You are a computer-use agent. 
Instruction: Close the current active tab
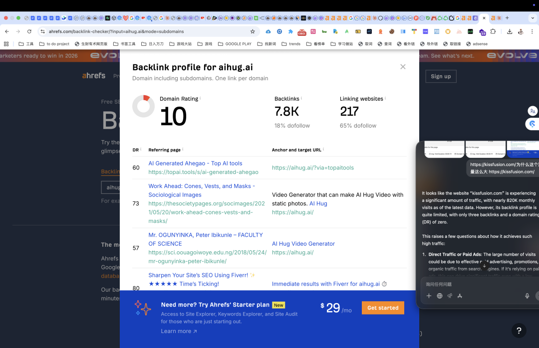point(484,18)
